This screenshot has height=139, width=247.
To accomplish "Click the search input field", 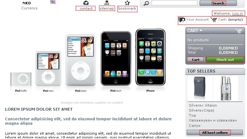I will 174,3.
